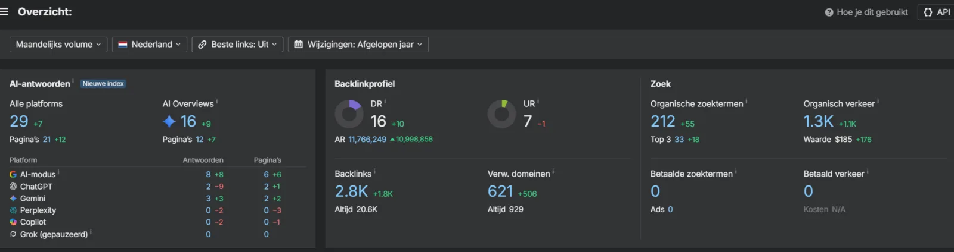This screenshot has height=252, width=954.
Task: Open Verw. domeinen value 621
Action: (500, 191)
